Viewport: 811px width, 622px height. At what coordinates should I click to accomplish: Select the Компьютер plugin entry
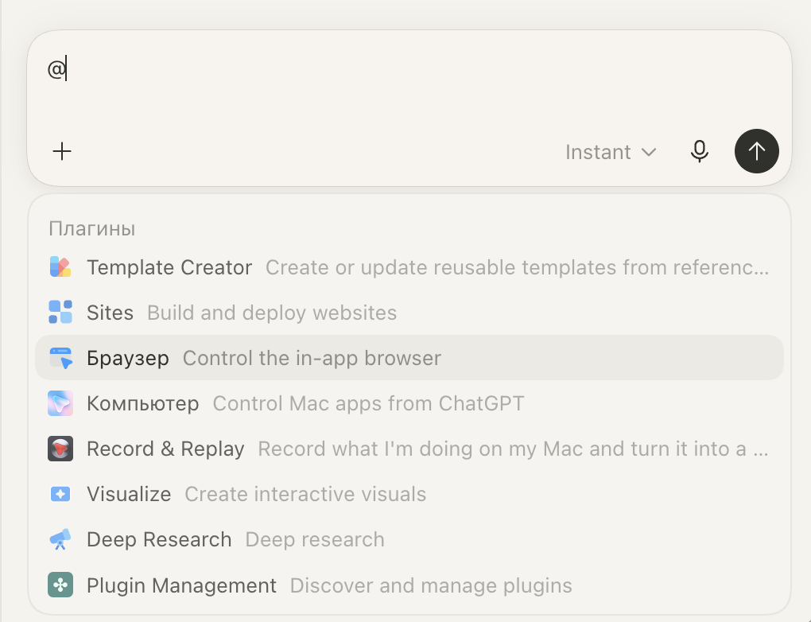(x=409, y=403)
